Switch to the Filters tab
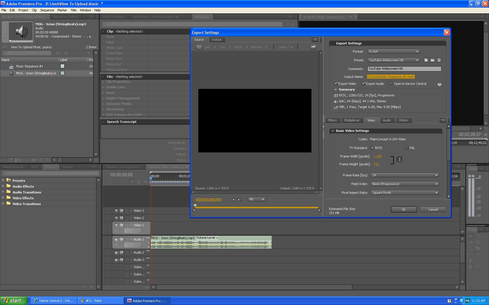 tap(332, 120)
